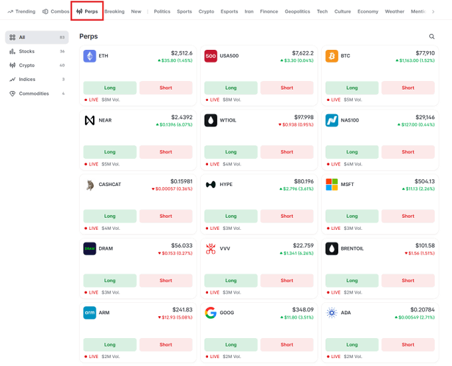Image resolution: width=452 pixels, height=366 pixels.
Task: Go long on GOOG
Action: 231,345
